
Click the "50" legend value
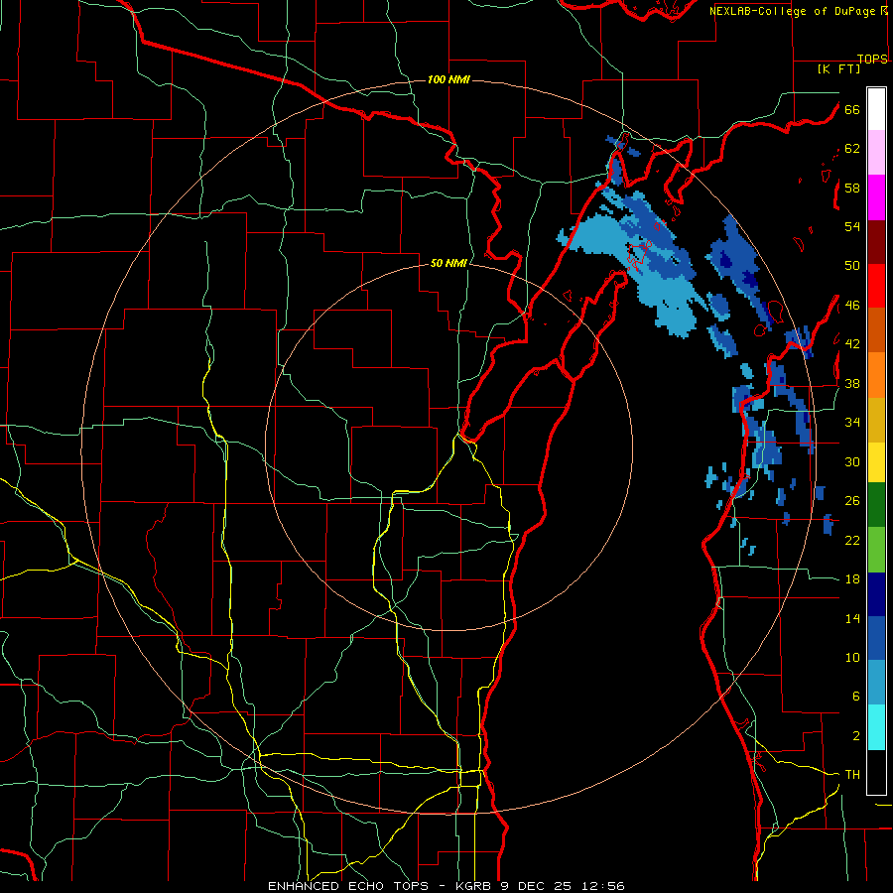click(852, 266)
